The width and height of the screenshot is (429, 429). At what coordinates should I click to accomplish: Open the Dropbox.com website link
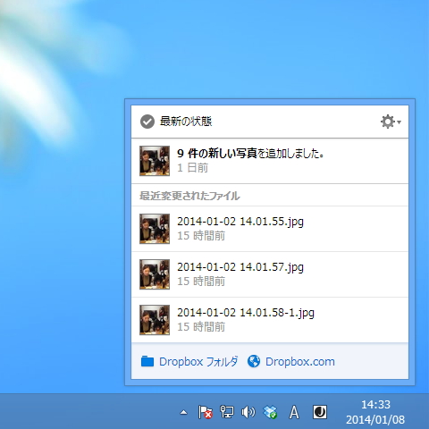point(300,362)
